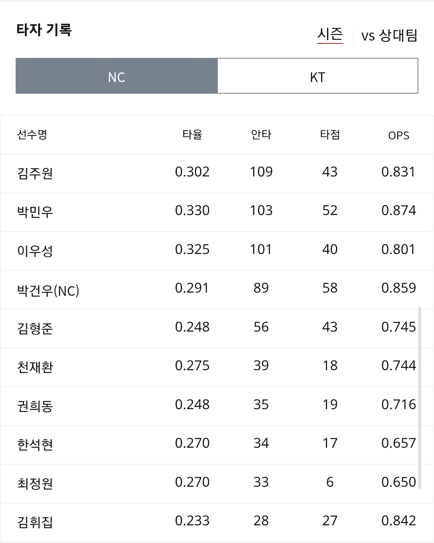Image resolution: width=434 pixels, height=543 pixels.
Task: Select player 박건우(NC)
Action: [x=217, y=290]
